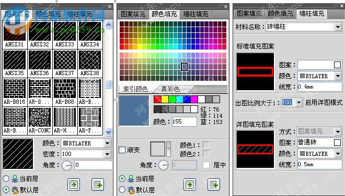Click the 颜色1 gradient swatch
The width and height of the screenshot is (345, 196).
(206, 145)
